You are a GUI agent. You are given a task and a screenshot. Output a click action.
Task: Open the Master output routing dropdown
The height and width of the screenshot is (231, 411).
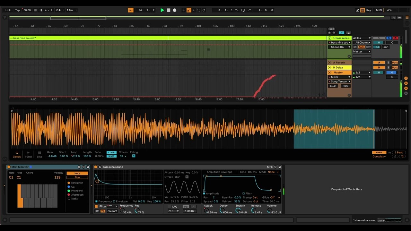tap(362, 51)
